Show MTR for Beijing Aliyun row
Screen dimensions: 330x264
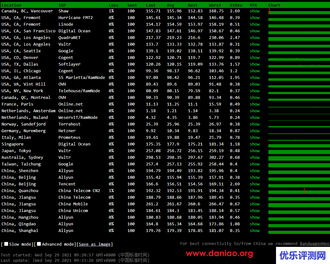(x=255, y=177)
